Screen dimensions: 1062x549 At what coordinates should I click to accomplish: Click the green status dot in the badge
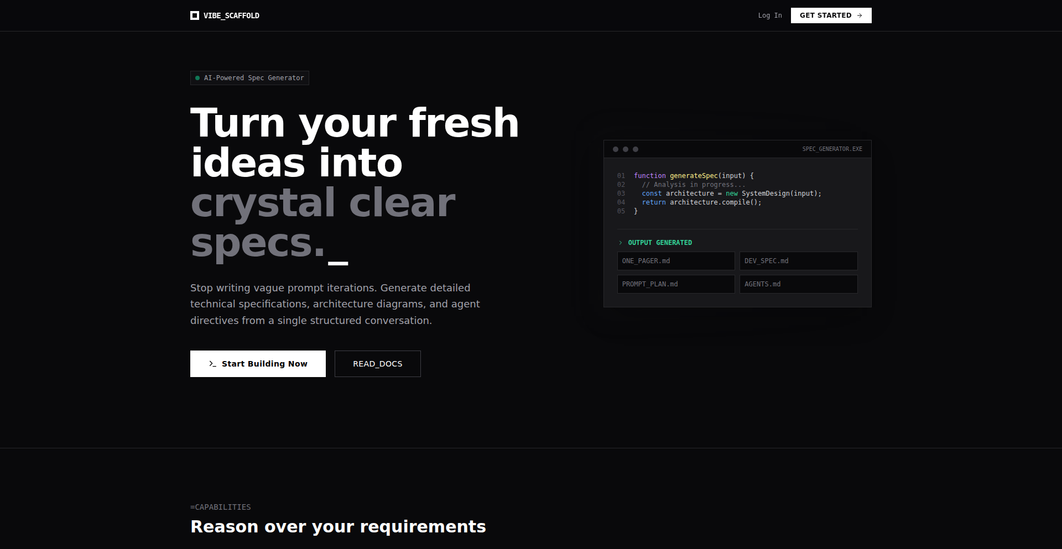tap(197, 78)
